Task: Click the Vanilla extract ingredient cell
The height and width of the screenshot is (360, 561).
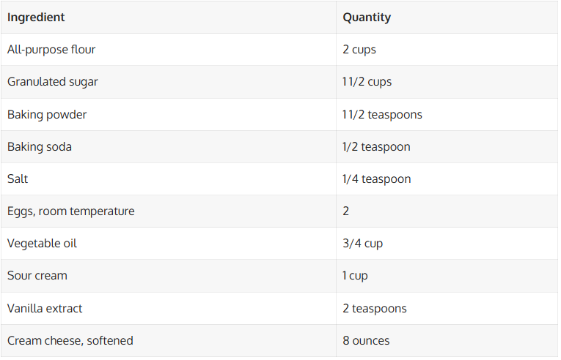Action: (45, 308)
